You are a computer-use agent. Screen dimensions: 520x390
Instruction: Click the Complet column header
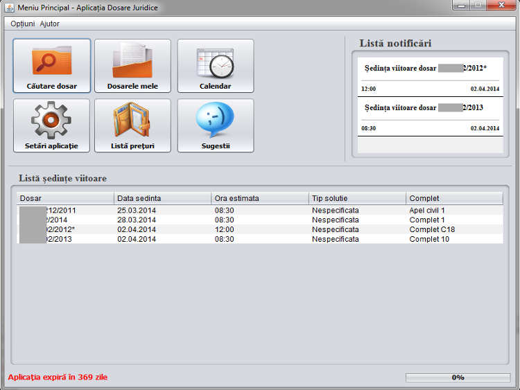click(454, 198)
